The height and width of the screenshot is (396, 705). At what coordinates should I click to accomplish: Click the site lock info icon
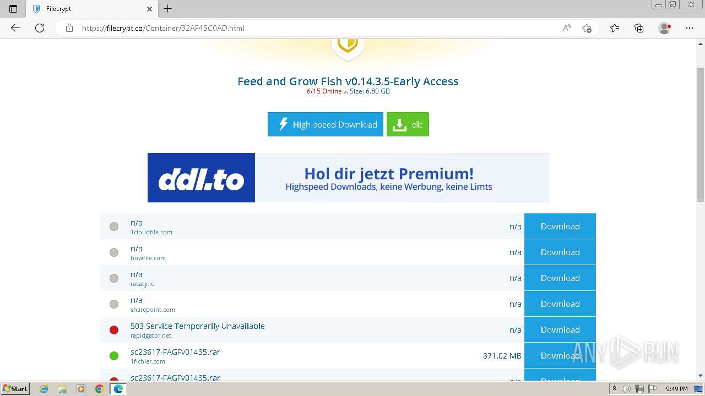(69, 28)
